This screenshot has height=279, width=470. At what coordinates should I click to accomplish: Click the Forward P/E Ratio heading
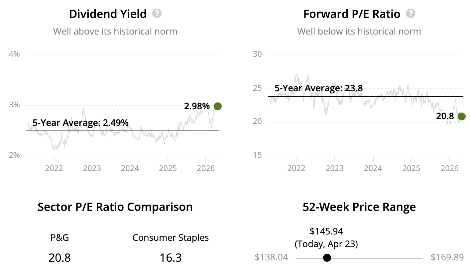[352, 14]
